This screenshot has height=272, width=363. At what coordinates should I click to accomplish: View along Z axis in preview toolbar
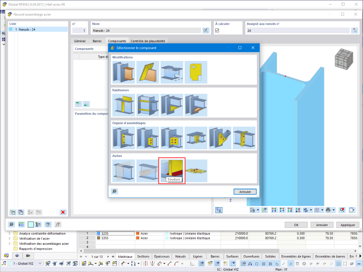pos(290,210)
